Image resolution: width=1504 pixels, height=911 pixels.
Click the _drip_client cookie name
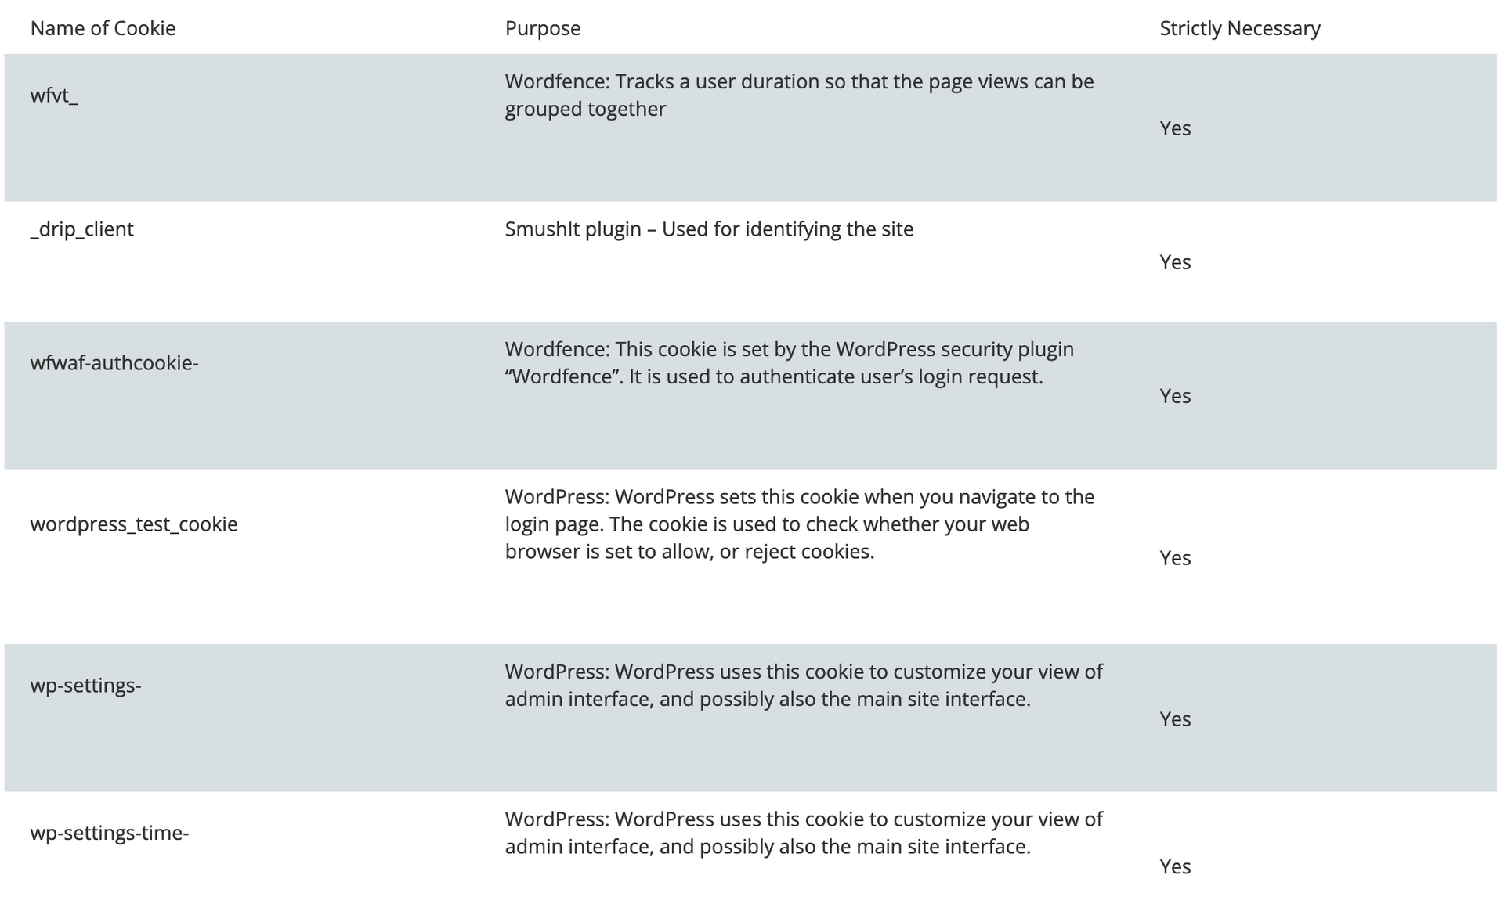[82, 229]
